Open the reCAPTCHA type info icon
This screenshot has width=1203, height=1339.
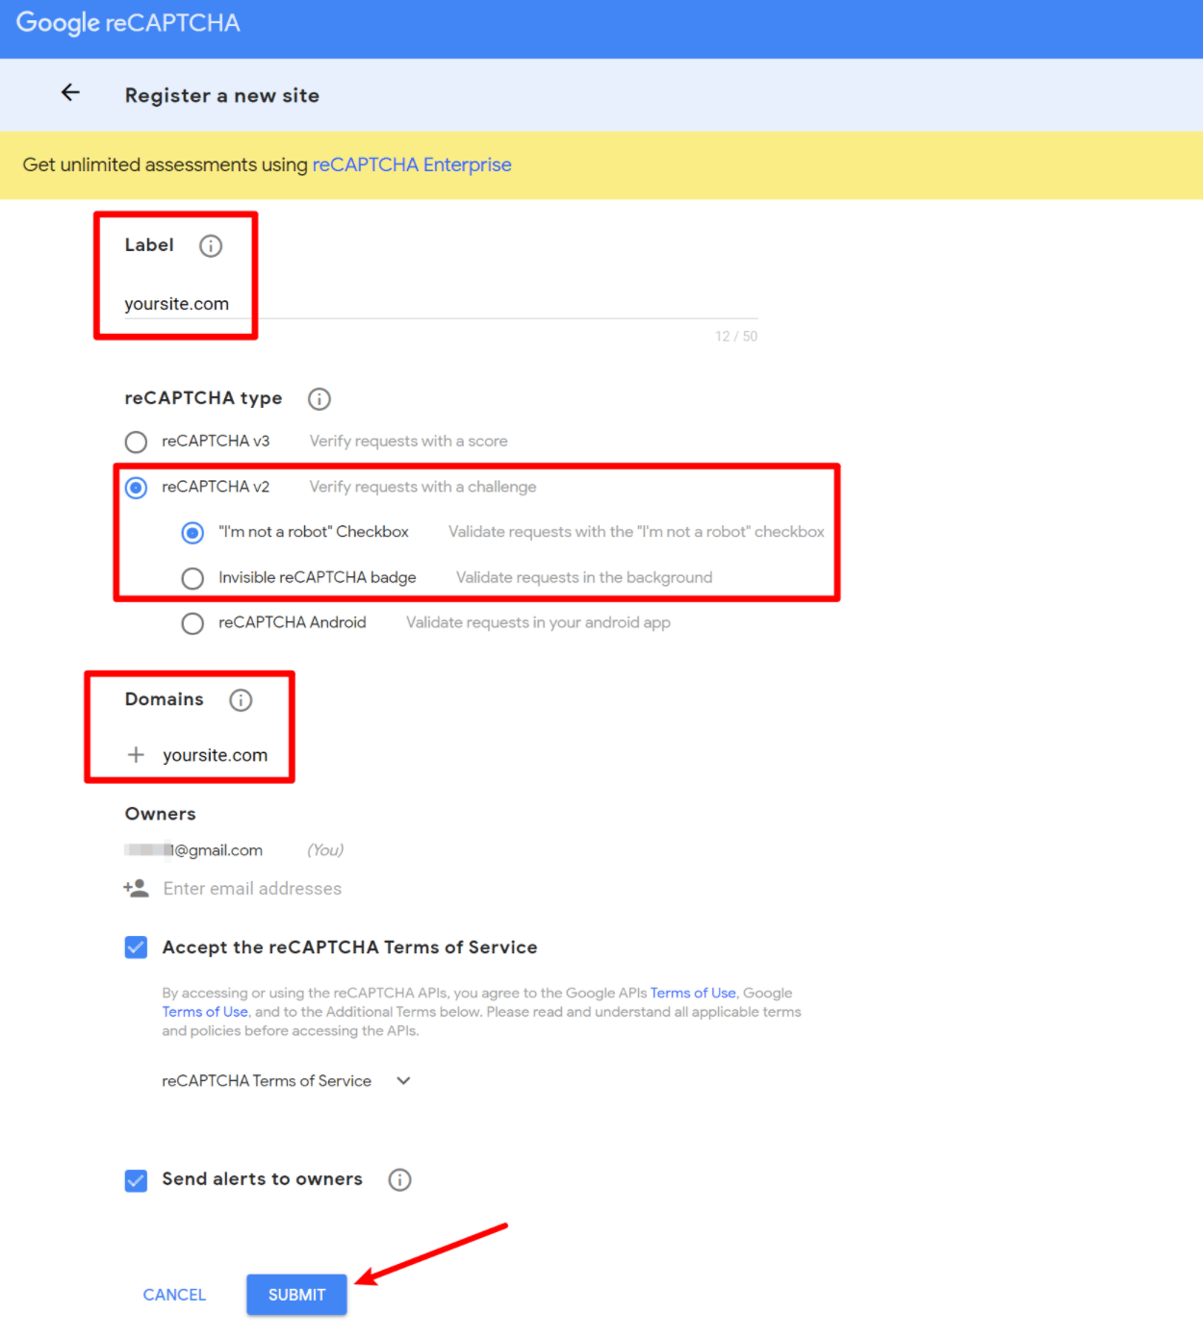click(x=320, y=399)
